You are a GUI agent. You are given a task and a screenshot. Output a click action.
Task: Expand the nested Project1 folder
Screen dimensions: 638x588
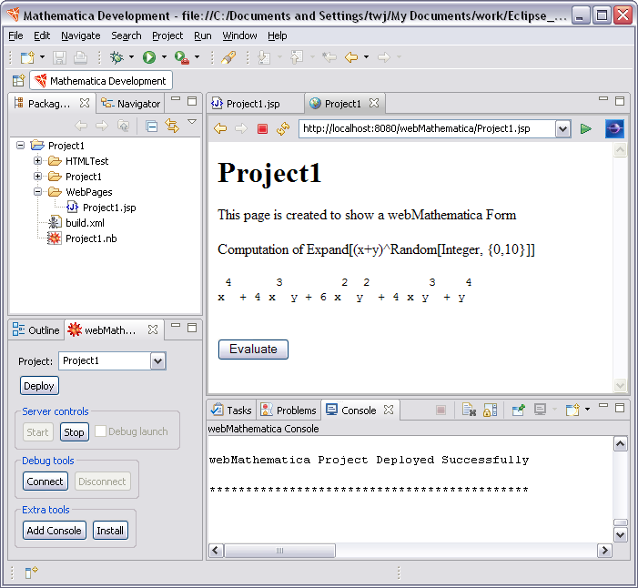pyautogui.click(x=38, y=177)
